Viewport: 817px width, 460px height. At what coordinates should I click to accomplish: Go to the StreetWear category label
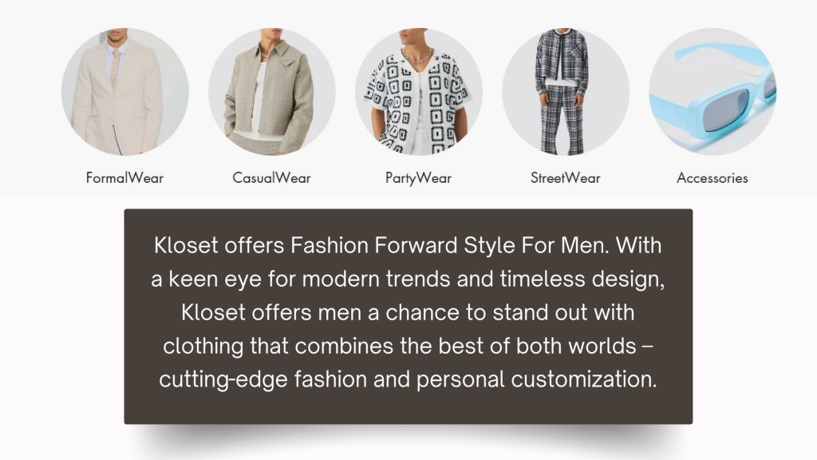[x=566, y=178]
